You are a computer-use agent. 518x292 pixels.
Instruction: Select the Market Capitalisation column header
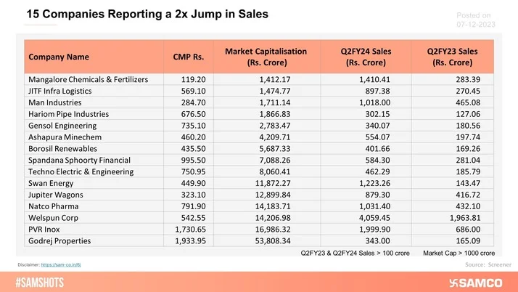266,56
